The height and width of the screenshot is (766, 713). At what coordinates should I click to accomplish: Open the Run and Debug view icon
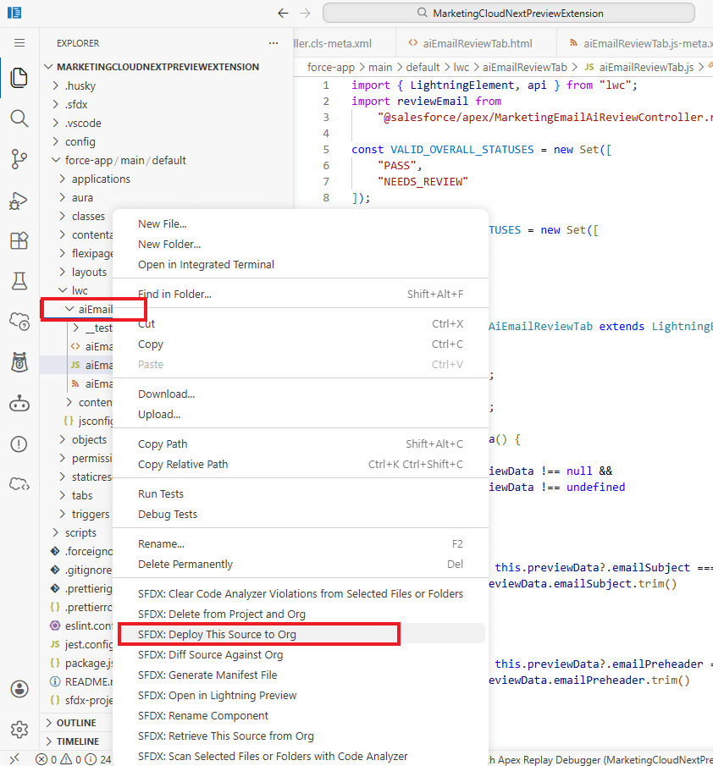tap(19, 201)
